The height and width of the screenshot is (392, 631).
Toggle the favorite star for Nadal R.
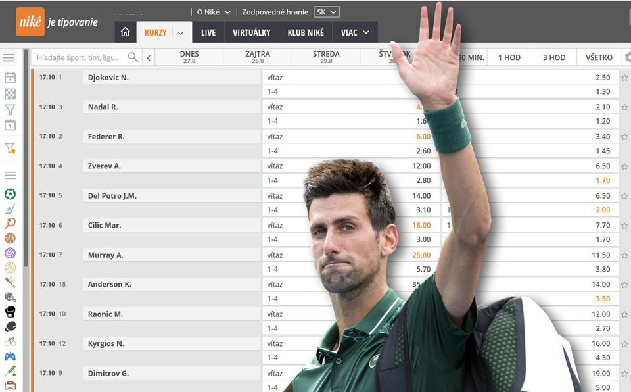624,107
